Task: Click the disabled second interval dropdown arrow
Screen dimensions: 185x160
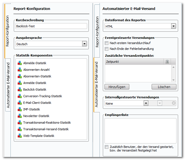Action: [x=160, y=103]
